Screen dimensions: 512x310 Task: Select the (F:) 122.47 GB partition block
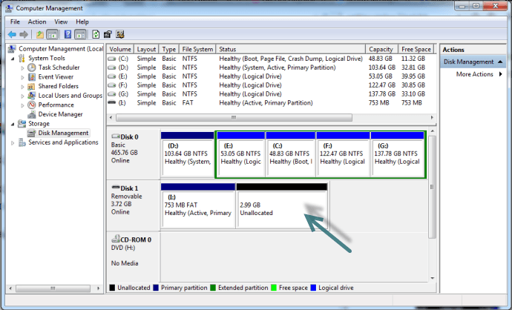[x=343, y=154]
